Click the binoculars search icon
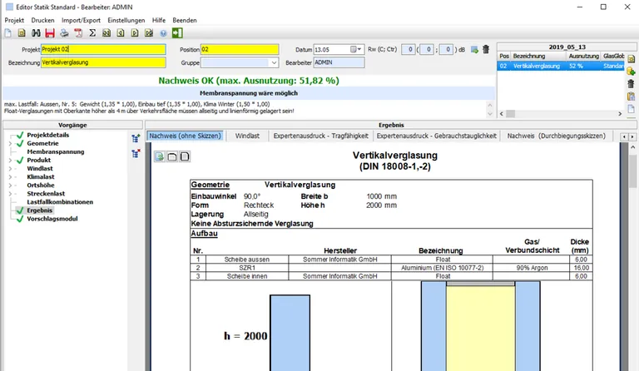 pyautogui.click(x=36, y=33)
